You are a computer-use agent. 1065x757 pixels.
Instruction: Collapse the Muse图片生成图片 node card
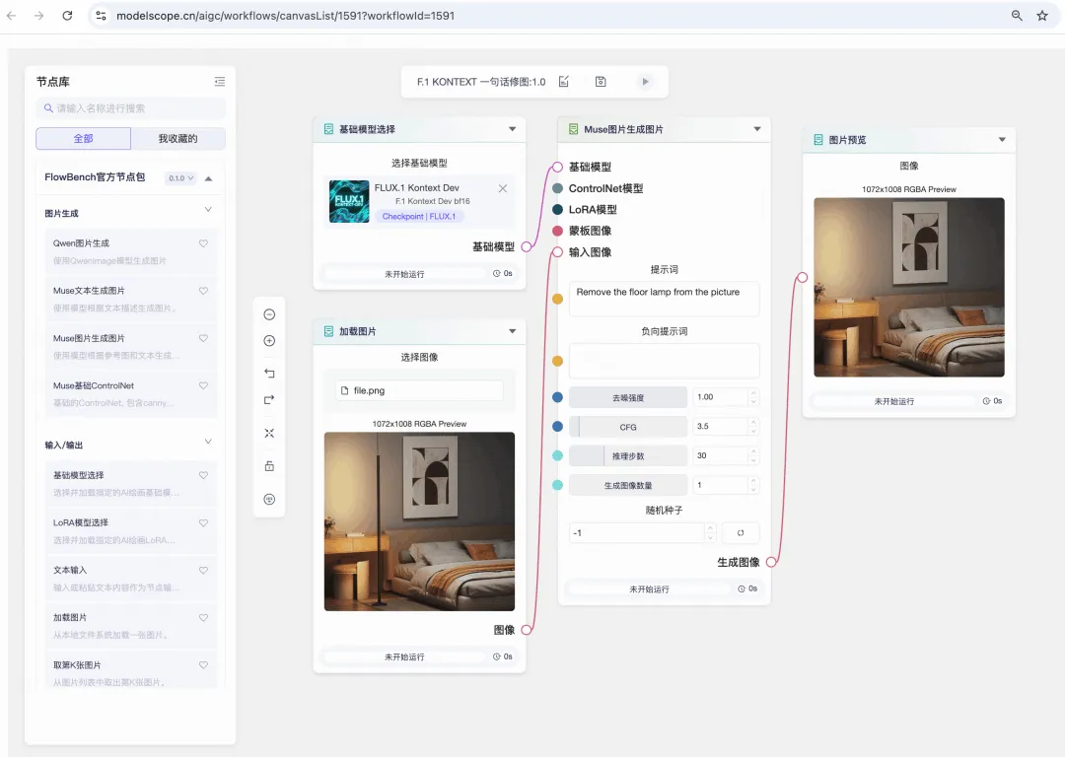click(757, 129)
